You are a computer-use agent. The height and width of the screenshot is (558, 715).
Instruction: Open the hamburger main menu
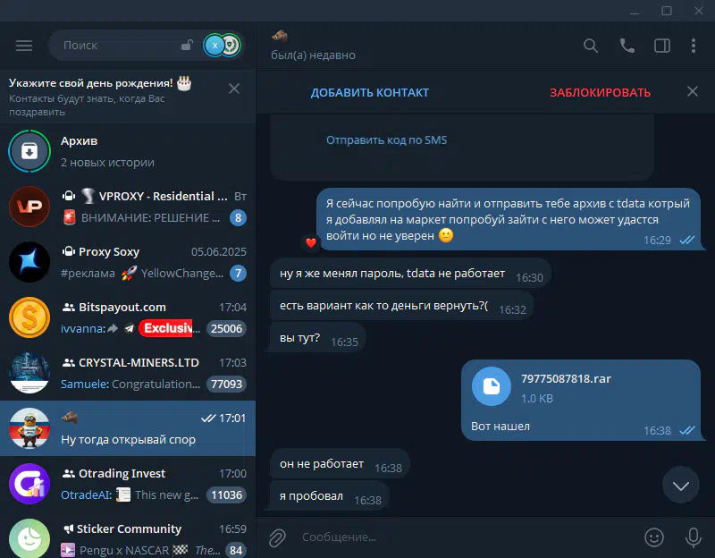[24, 46]
